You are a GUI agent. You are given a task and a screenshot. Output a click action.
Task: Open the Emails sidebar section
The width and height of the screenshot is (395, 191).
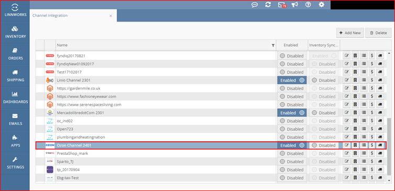(x=15, y=119)
